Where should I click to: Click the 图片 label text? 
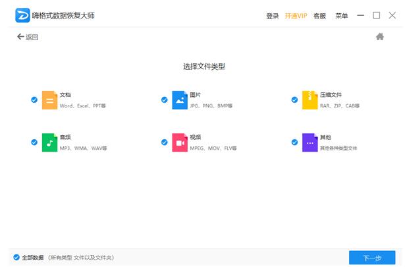pyautogui.click(x=196, y=95)
